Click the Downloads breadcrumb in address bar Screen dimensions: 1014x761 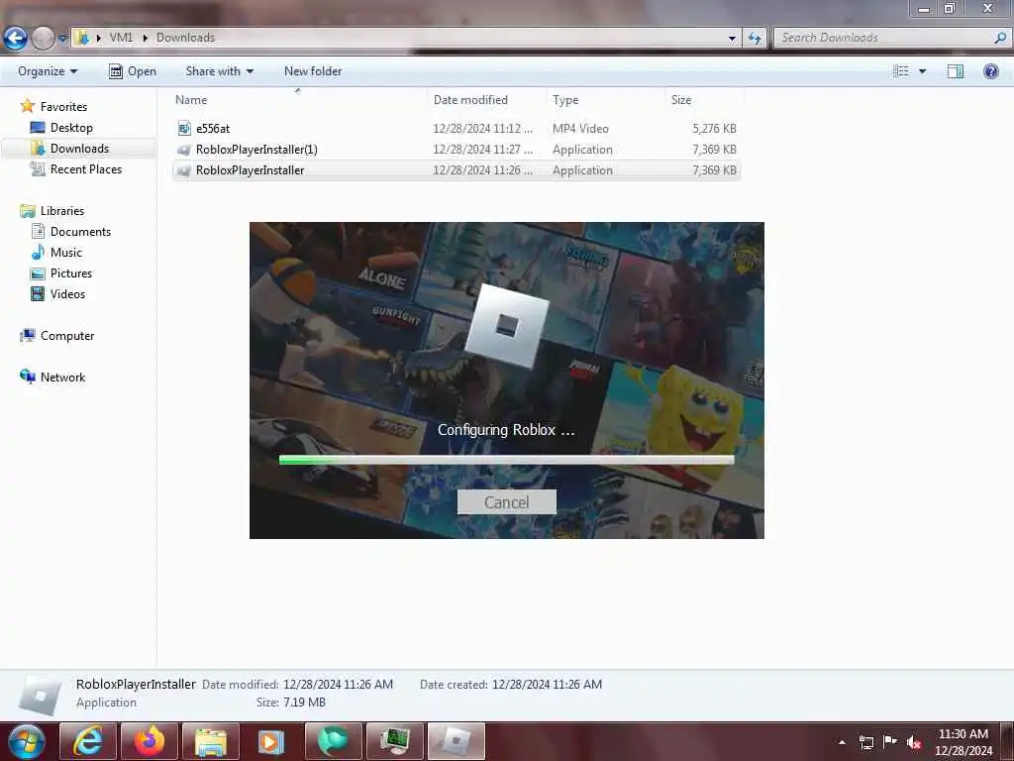point(185,38)
